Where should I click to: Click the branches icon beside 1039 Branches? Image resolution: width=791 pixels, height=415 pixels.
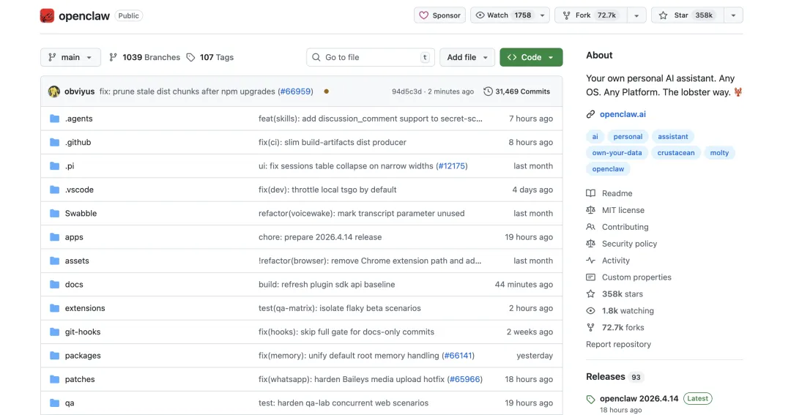click(x=114, y=57)
